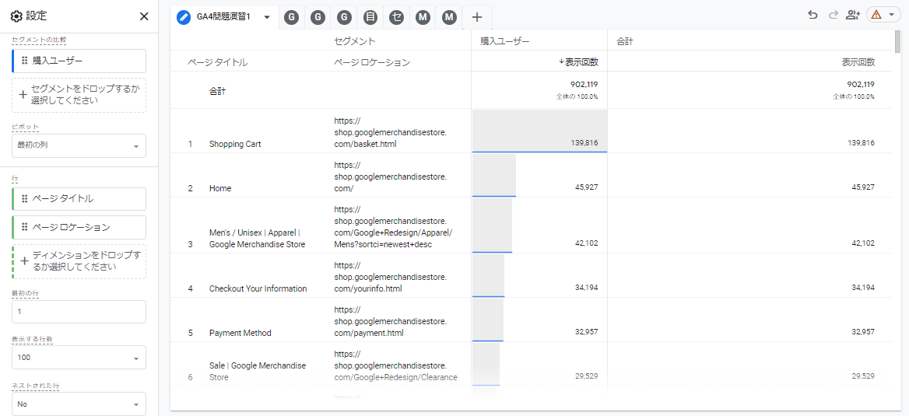Click the 表示する行数 label
This screenshot has height=416, width=909.
pyautogui.click(x=32, y=338)
